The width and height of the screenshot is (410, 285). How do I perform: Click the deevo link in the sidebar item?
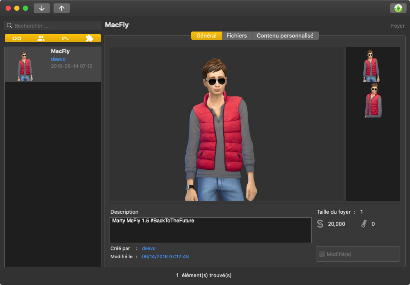point(58,59)
